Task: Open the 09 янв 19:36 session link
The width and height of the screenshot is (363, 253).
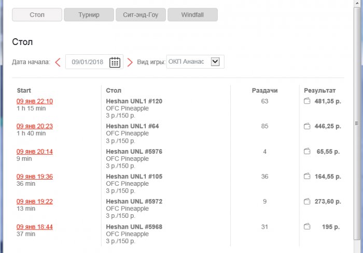Action: click(x=35, y=176)
